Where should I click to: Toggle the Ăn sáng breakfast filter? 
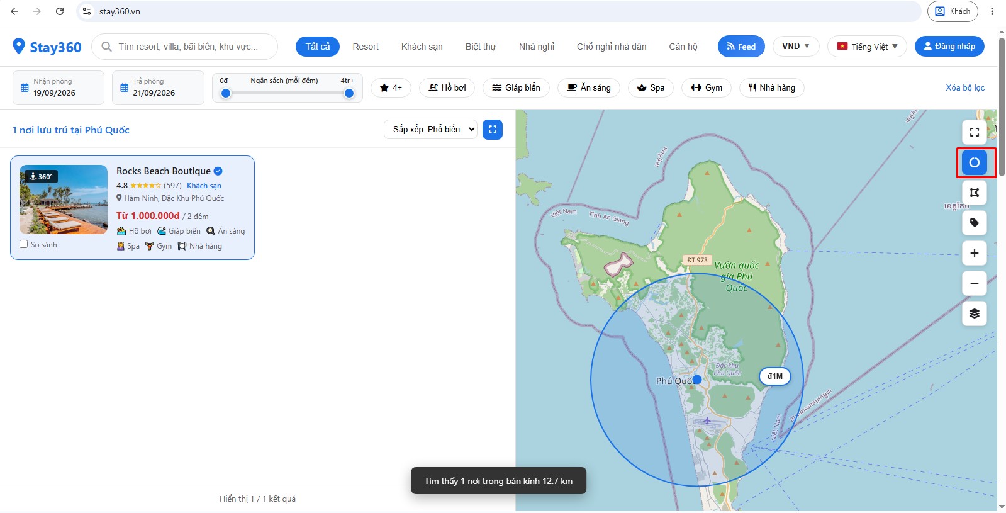click(x=589, y=88)
